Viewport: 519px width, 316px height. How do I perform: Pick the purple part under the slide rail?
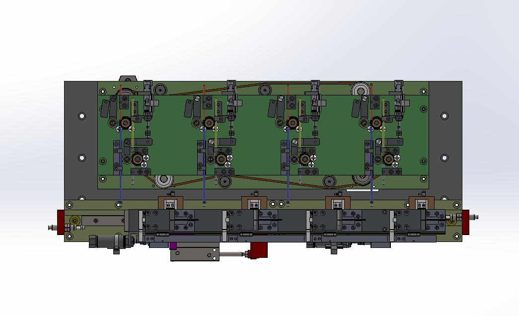(173, 246)
